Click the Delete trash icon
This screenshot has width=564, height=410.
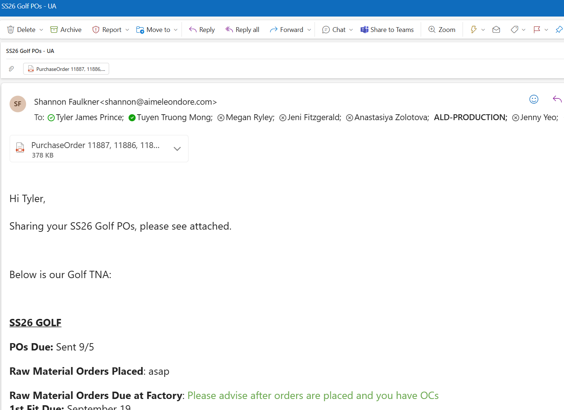click(11, 30)
